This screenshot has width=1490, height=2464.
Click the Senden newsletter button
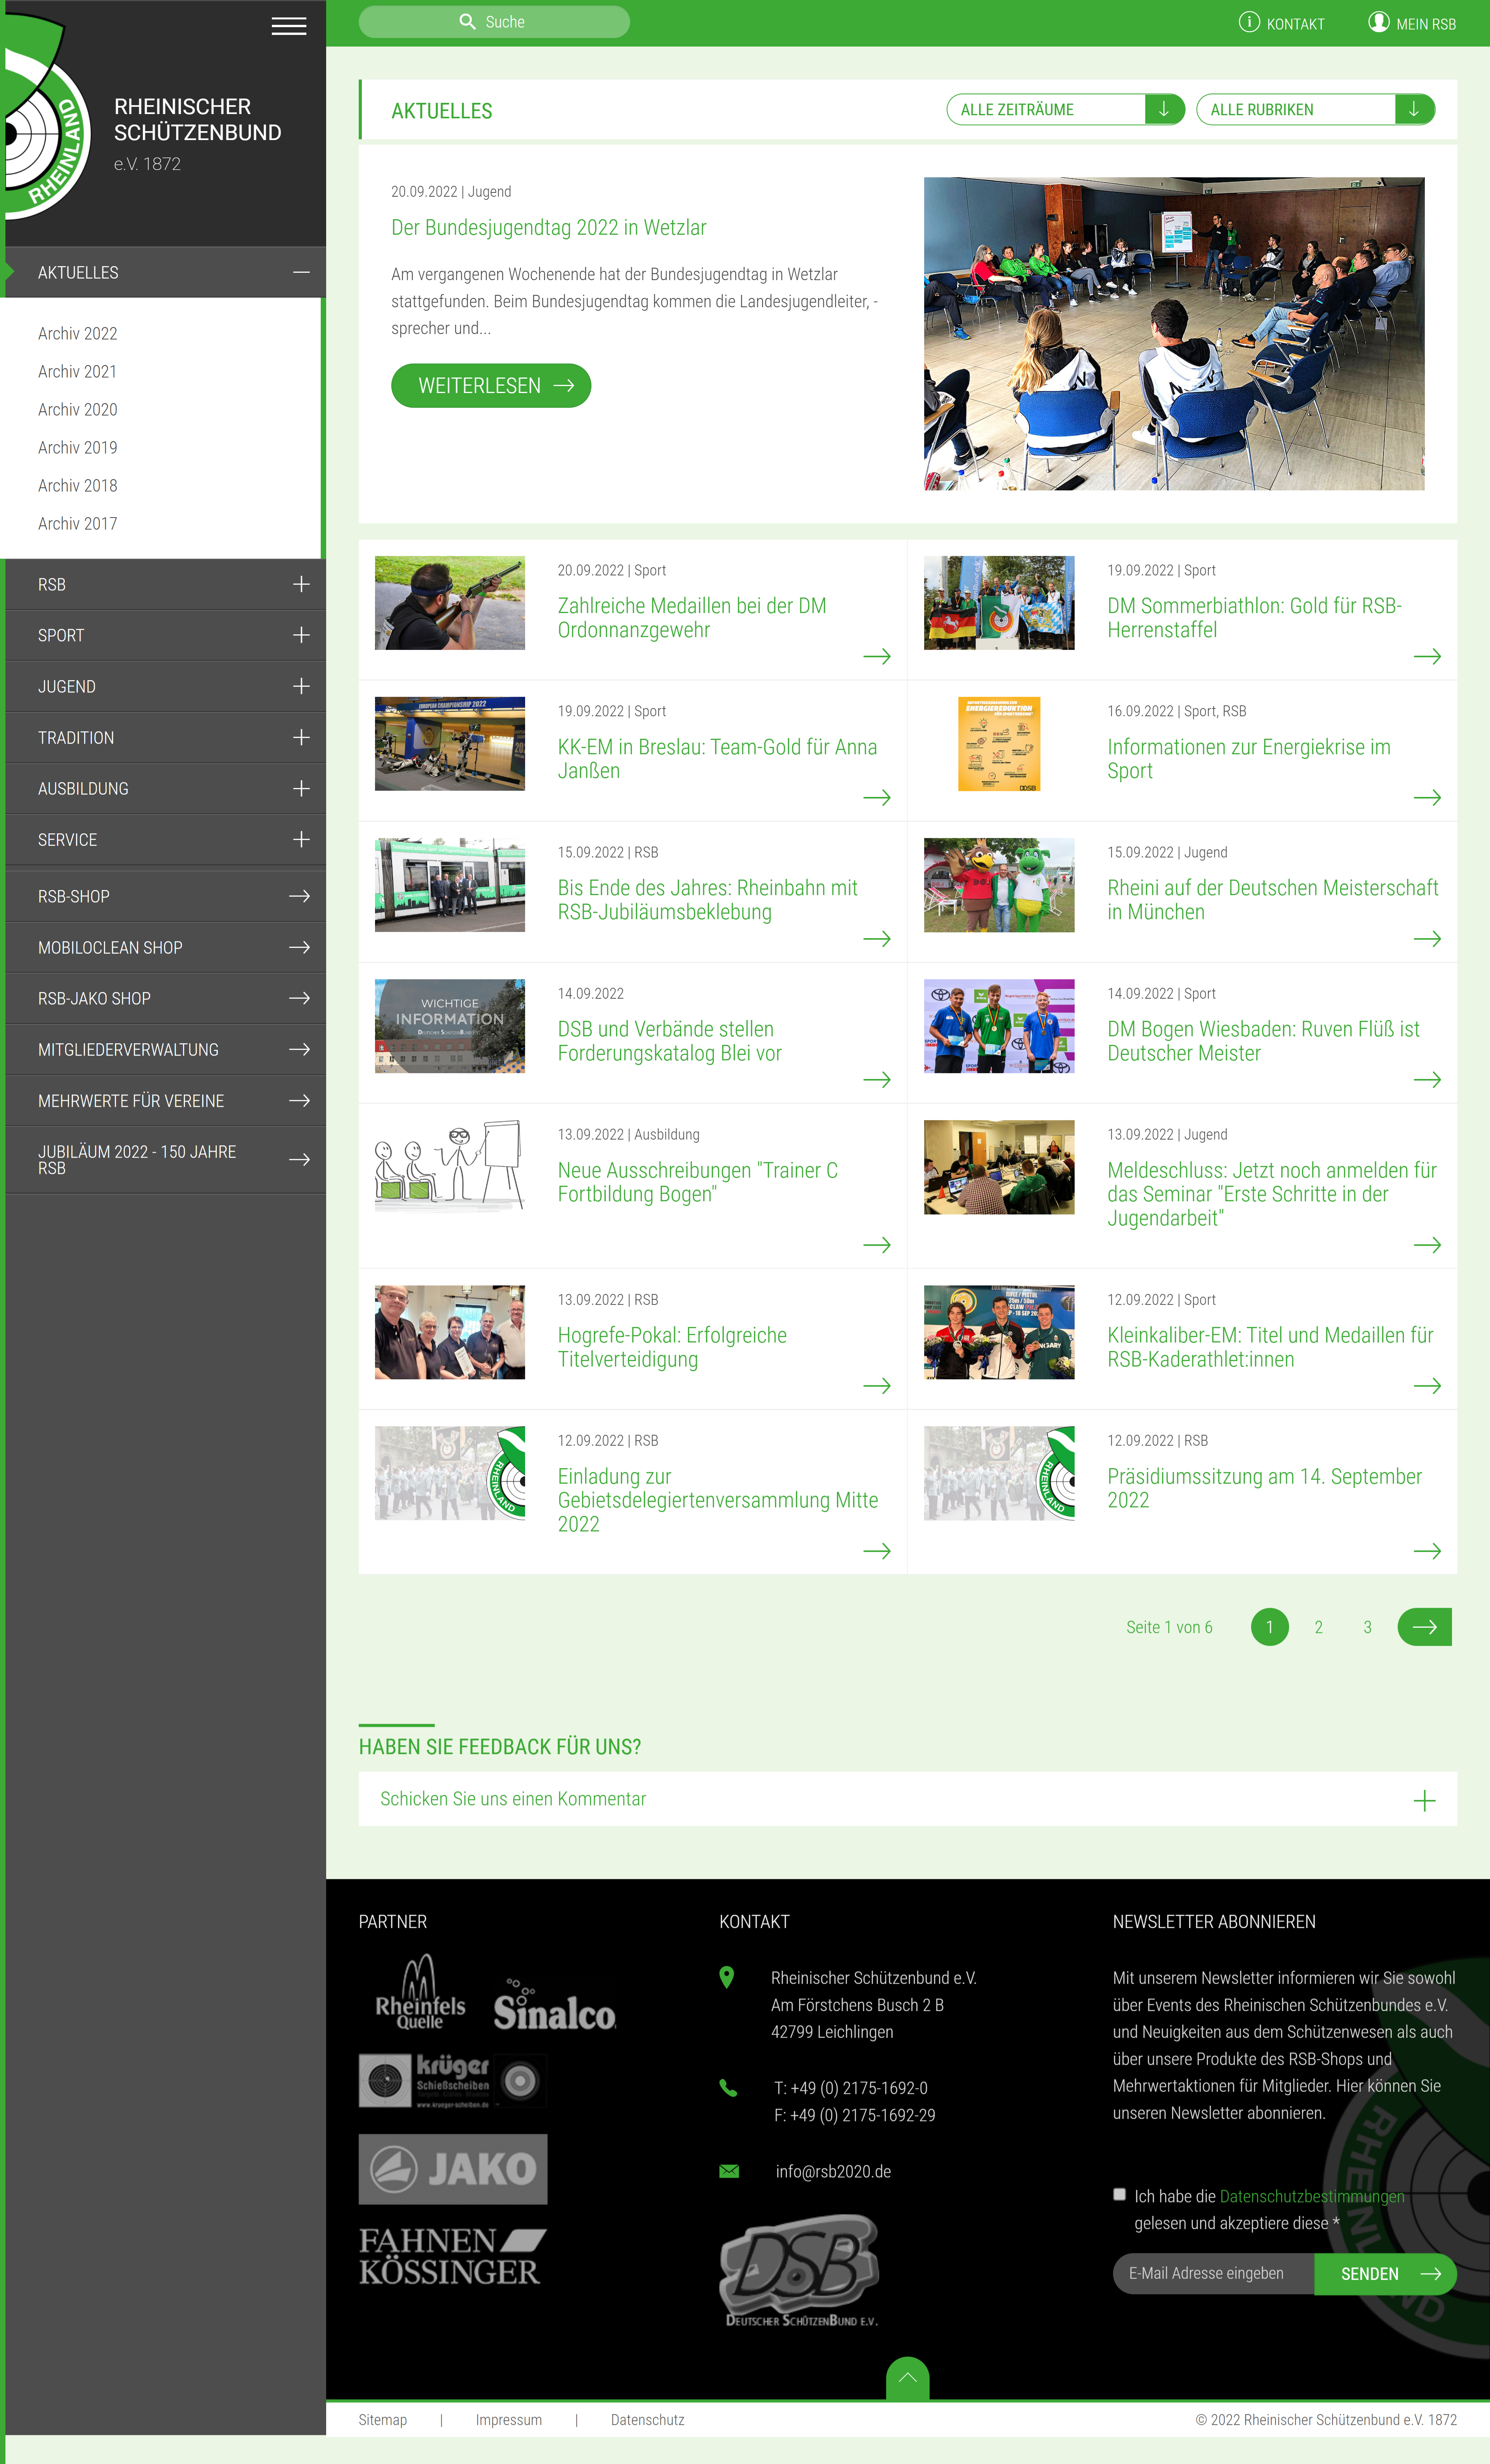click(1385, 2274)
